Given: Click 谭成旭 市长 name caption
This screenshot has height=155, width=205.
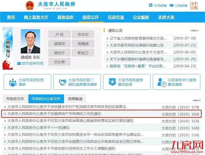Looking at the screenshot, I should (x=30, y=57).
